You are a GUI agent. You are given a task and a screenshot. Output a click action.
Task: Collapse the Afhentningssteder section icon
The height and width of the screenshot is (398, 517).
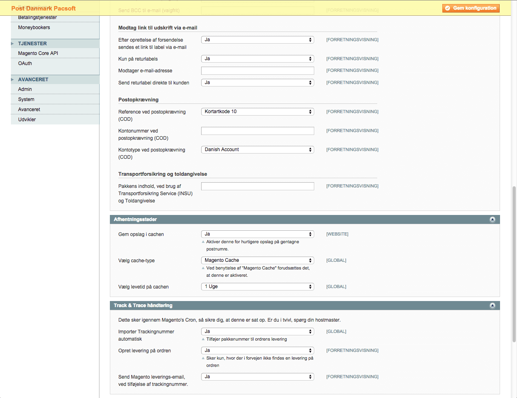coord(492,219)
